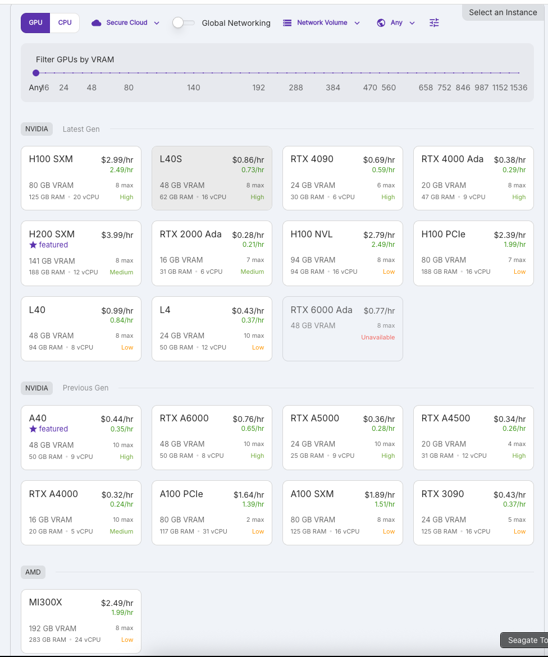Click the Seagate tooltip label
This screenshot has width=548, height=657.
524,640
